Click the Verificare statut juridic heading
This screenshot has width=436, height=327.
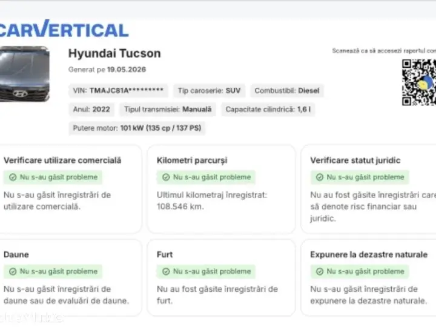pos(355,160)
